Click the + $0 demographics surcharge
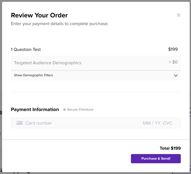The image size is (191, 174). (x=173, y=62)
